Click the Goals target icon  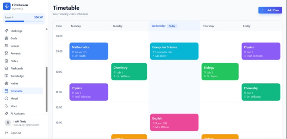click(6, 38)
